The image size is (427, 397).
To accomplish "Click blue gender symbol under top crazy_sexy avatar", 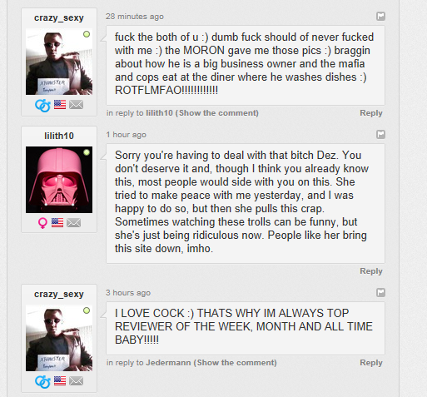I will point(42,106).
